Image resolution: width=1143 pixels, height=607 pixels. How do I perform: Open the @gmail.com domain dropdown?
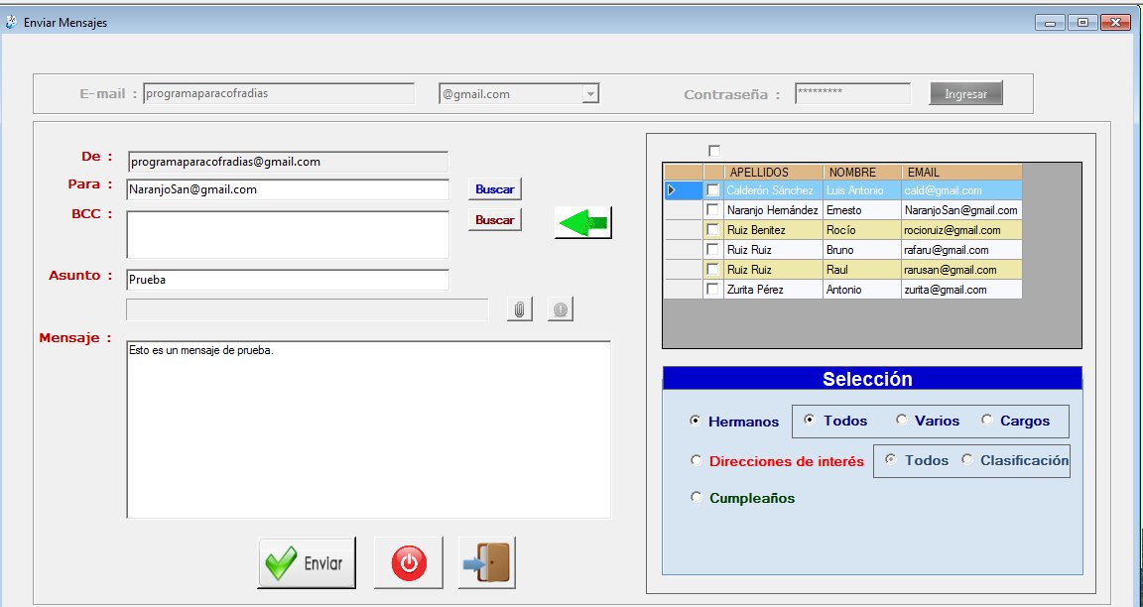[590, 94]
